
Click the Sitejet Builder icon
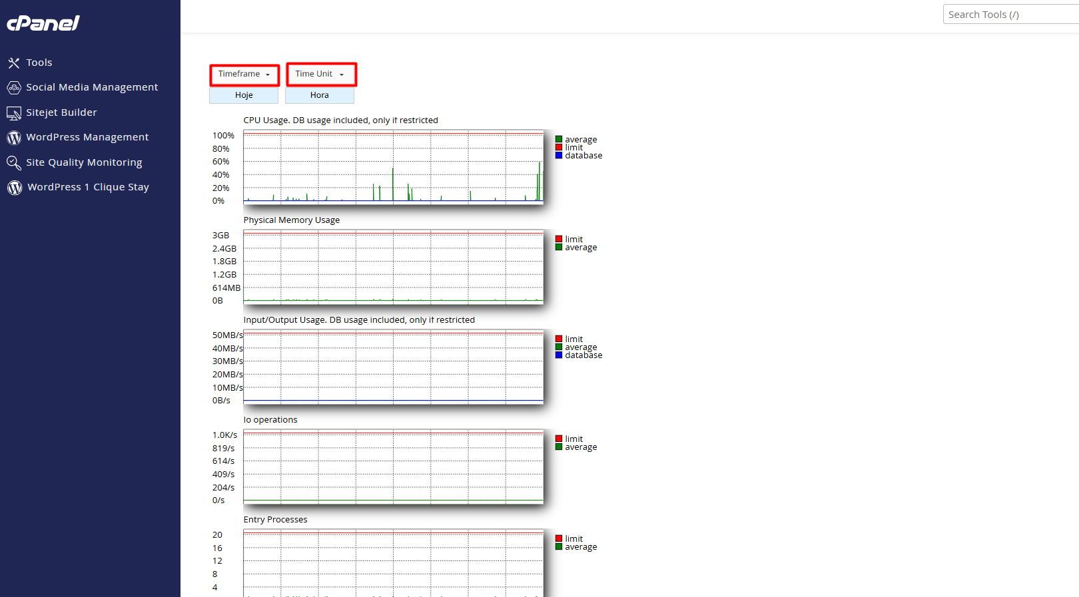point(14,113)
